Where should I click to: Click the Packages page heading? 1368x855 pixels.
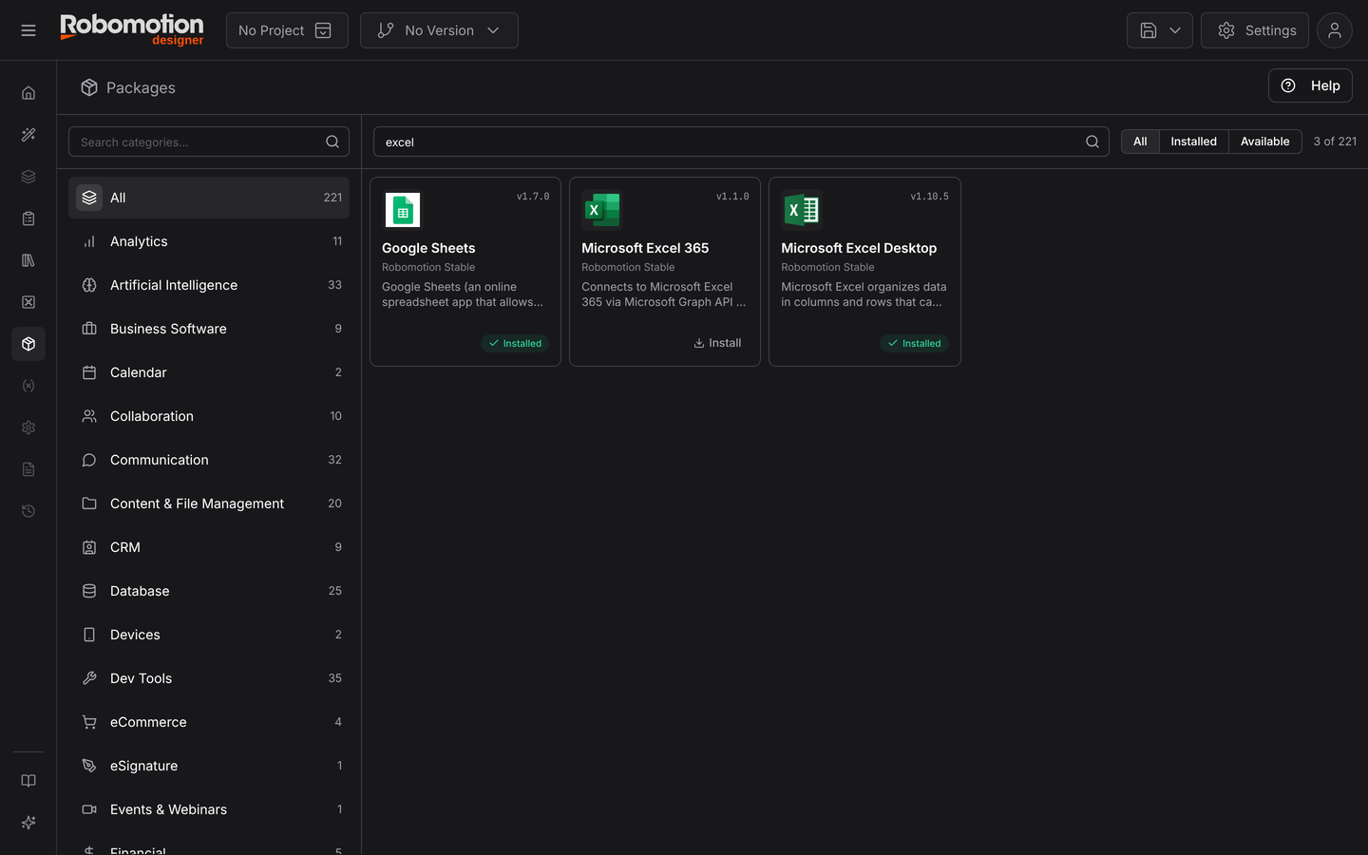(x=141, y=87)
